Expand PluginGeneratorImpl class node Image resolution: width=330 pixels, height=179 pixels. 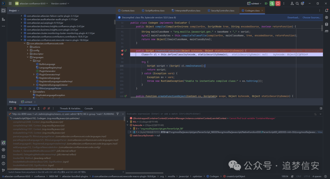[34, 75]
